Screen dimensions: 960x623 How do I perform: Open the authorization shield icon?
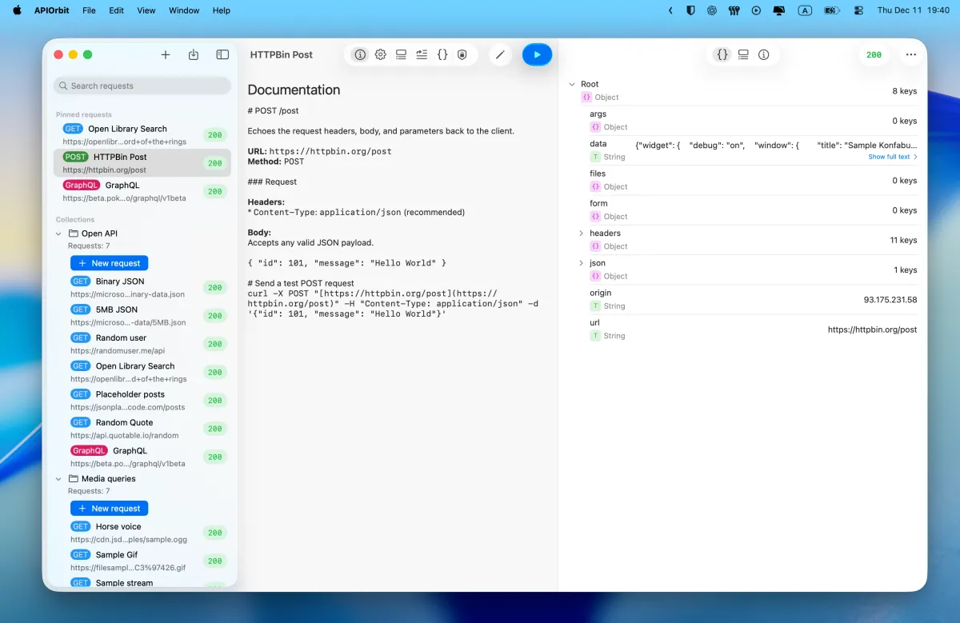pyautogui.click(x=462, y=54)
